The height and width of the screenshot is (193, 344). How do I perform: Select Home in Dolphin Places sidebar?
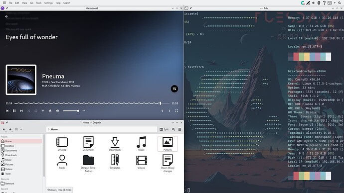(21, 141)
